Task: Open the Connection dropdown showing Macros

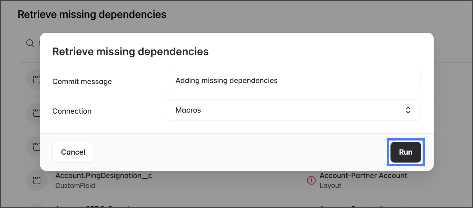Action: pos(293,110)
